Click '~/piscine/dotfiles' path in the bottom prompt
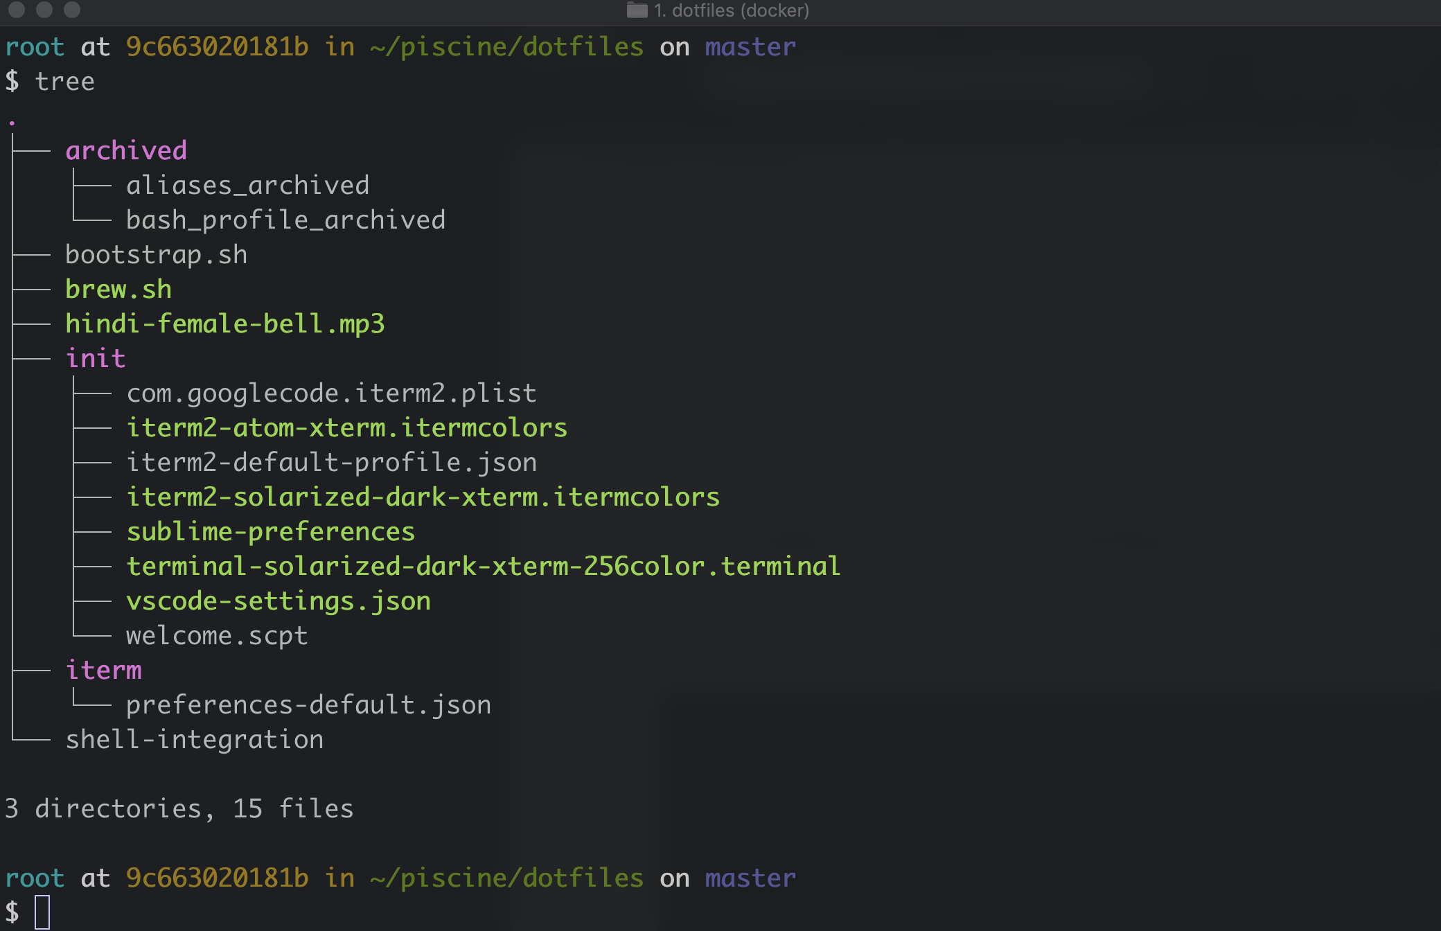The height and width of the screenshot is (931, 1441). 507,878
